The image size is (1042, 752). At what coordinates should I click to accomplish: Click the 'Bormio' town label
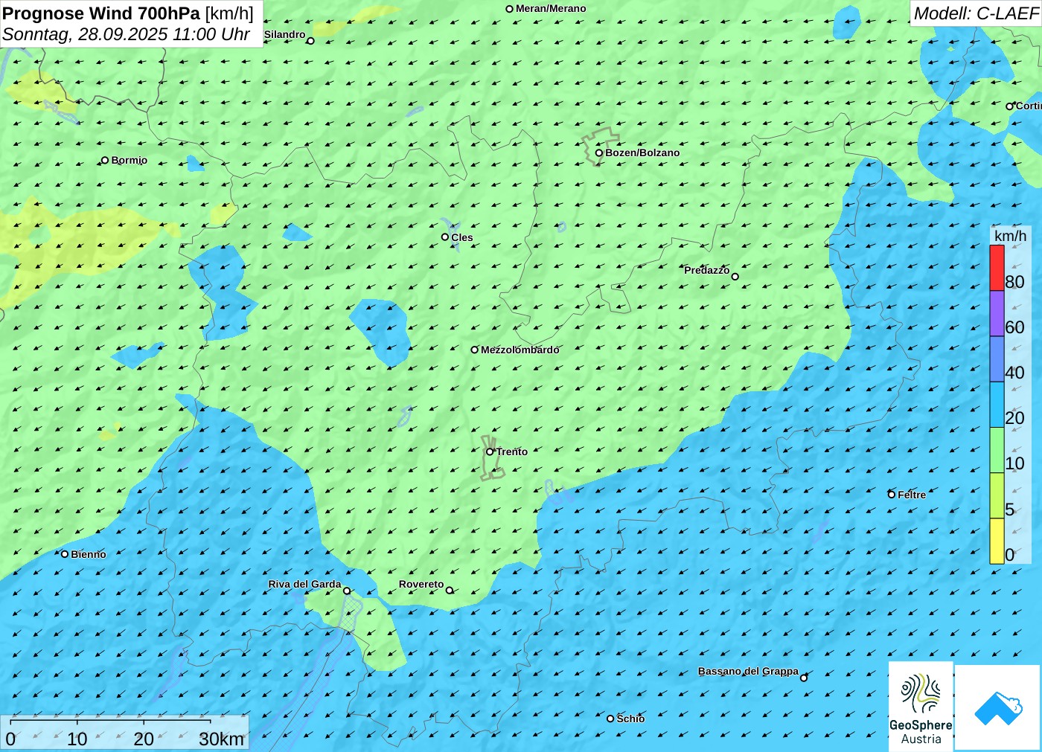tap(130, 160)
